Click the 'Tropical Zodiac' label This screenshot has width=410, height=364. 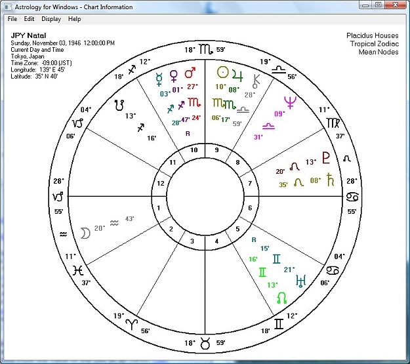point(375,44)
